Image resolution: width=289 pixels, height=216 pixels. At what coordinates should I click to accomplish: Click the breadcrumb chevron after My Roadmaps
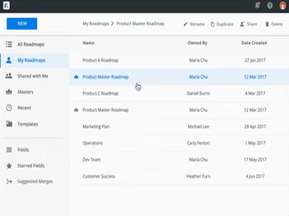pos(112,23)
